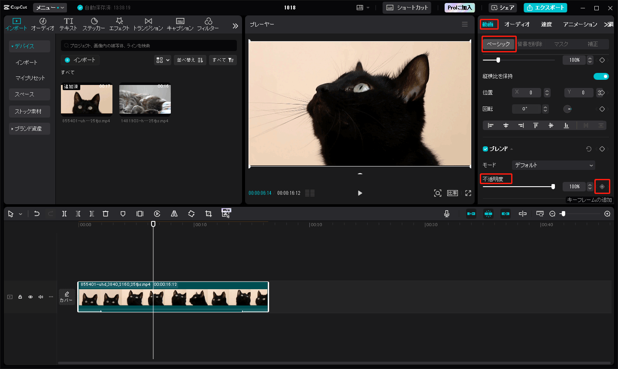Delete right of playhead tool
The image size is (618, 369).
pyautogui.click(x=92, y=214)
